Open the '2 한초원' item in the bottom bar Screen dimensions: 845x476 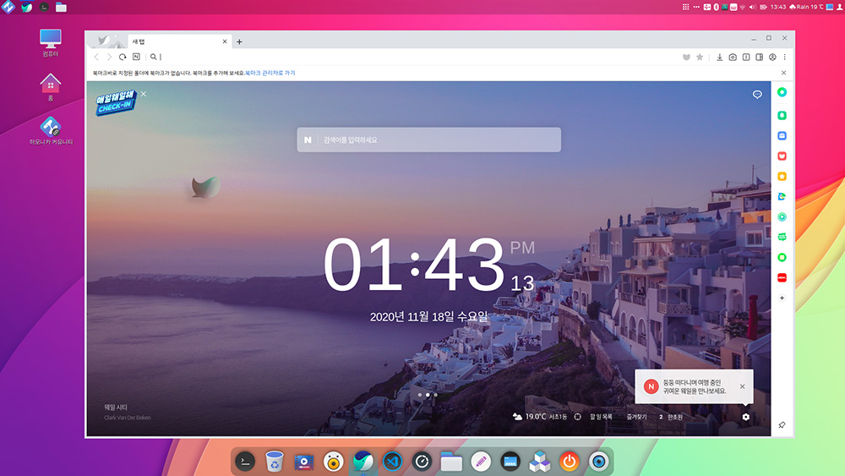pyautogui.click(x=671, y=417)
